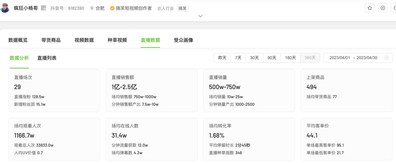Screen dimensions: 396x163
Task: Click the orange verified badge icon
Action: [112, 8]
